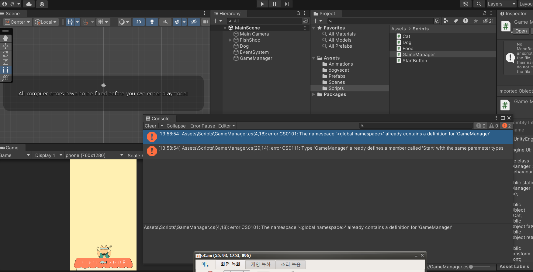Toggle warning messages filter in Console
The height and width of the screenshot is (272, 533).
[x=493, y=126]
